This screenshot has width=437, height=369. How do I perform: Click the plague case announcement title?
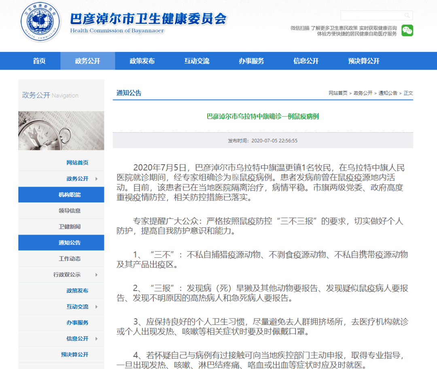pyautogui.click(x=262, y=117)
